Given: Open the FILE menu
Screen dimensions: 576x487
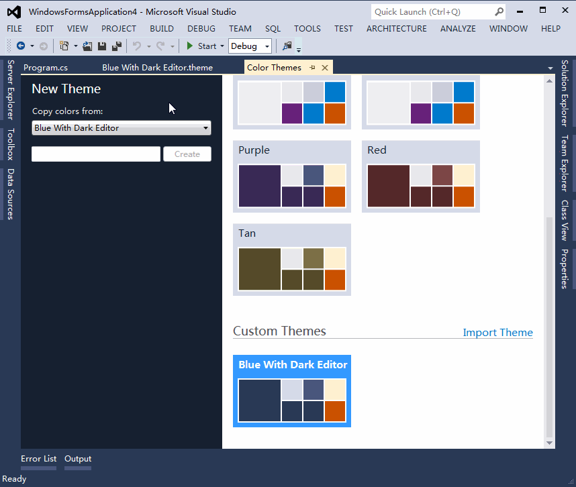Looking at the screenshot, I should (14, 29).
